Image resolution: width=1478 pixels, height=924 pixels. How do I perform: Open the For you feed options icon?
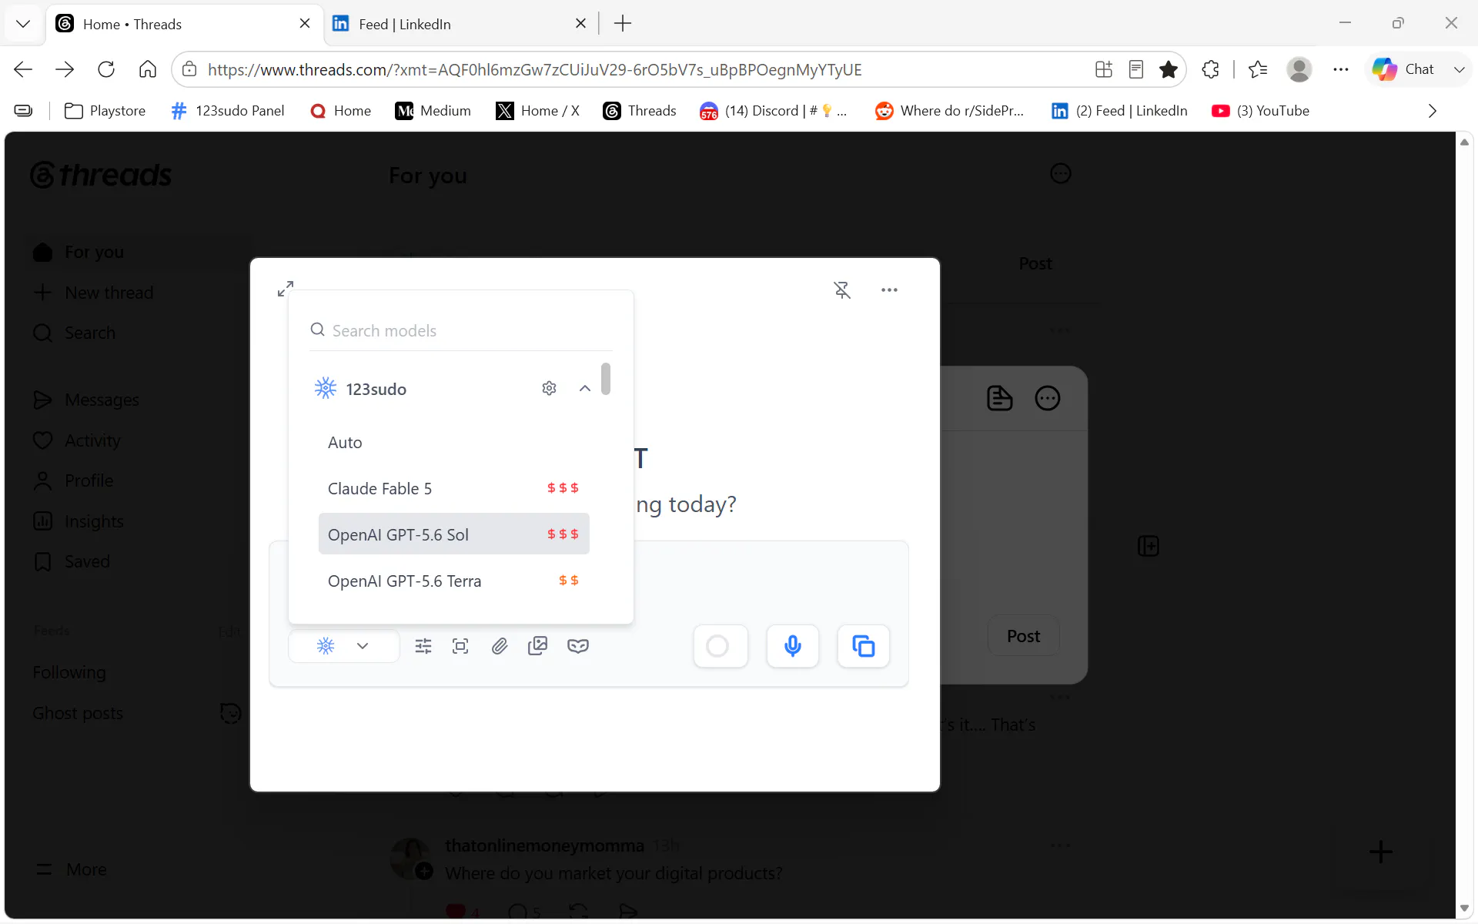(1061, 173)
